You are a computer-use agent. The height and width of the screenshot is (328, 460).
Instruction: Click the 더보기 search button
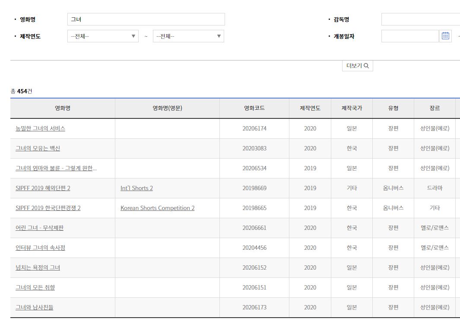357,66
